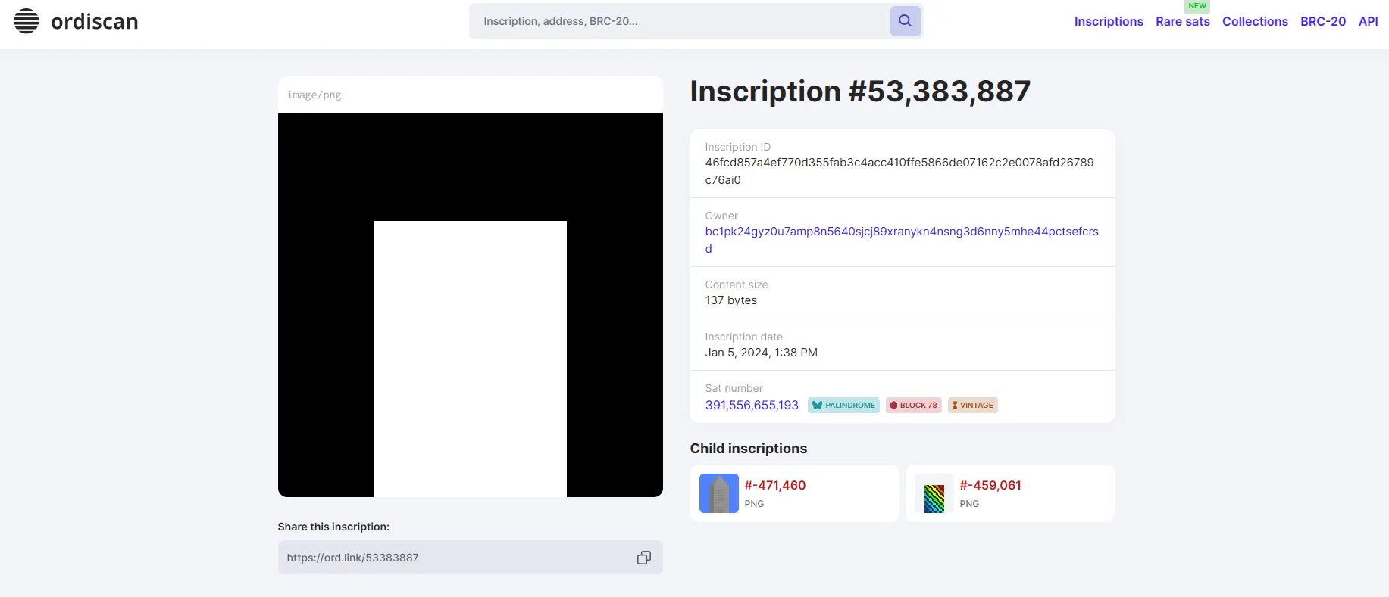1389x597 pixels.
Task: Click the ordiscan logo icon
Action: (27, 21)
